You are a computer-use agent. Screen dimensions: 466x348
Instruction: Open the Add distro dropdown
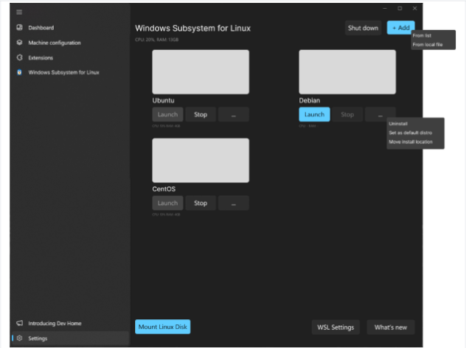[400, 28]
